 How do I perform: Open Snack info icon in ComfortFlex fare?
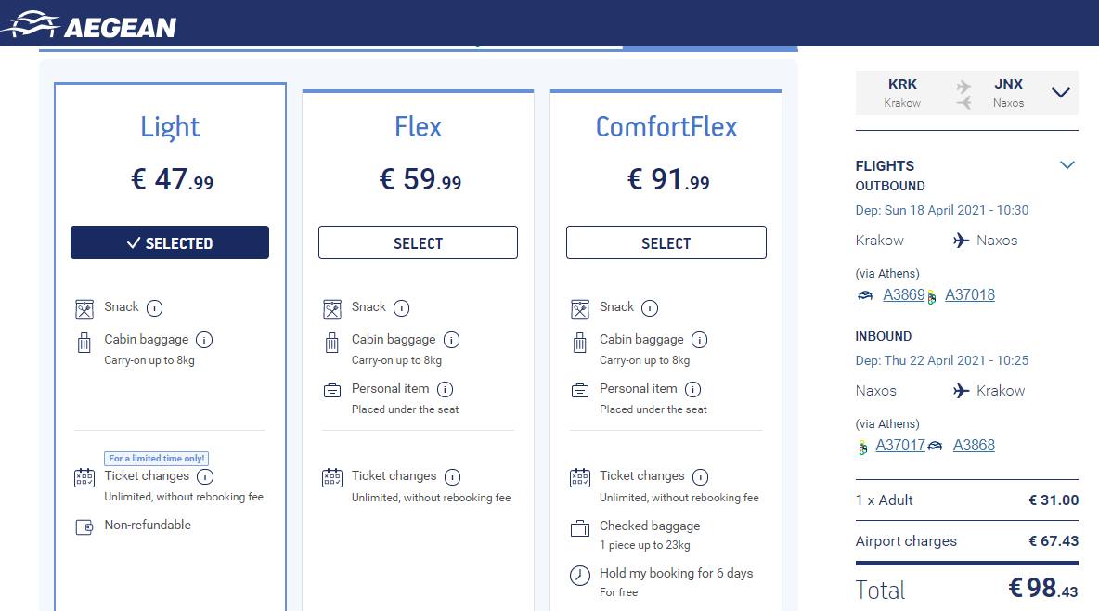[650, 308]
